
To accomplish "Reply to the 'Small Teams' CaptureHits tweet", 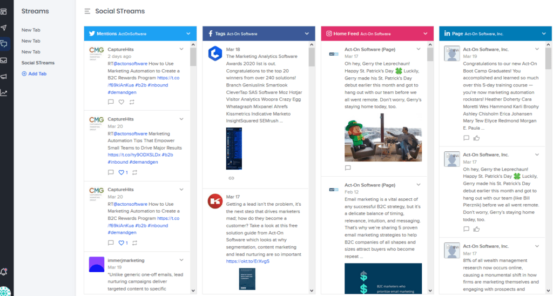I will 111,172.
